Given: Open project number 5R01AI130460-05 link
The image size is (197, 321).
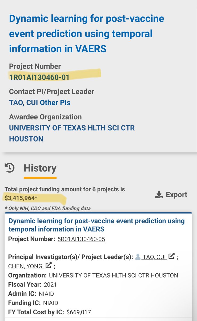Looking at the screenshot, I should (x=81, y=239).
